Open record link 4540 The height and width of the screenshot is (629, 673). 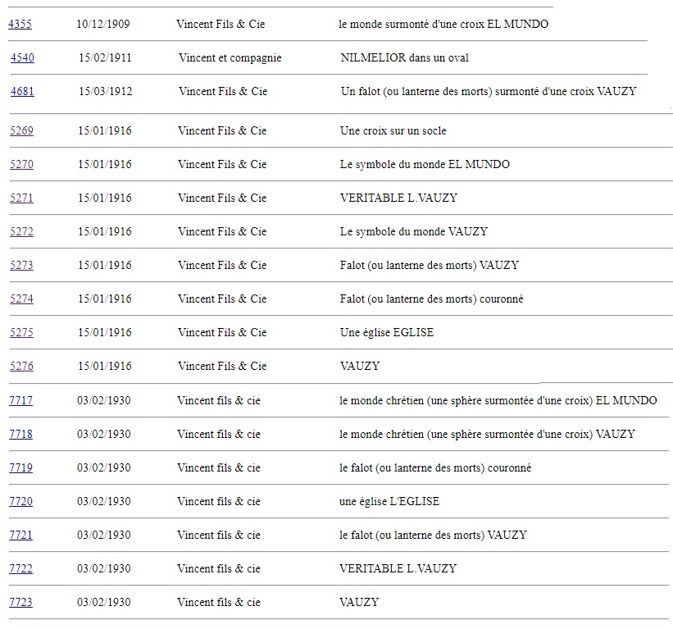pyautogui.click(x=22, y=58)
